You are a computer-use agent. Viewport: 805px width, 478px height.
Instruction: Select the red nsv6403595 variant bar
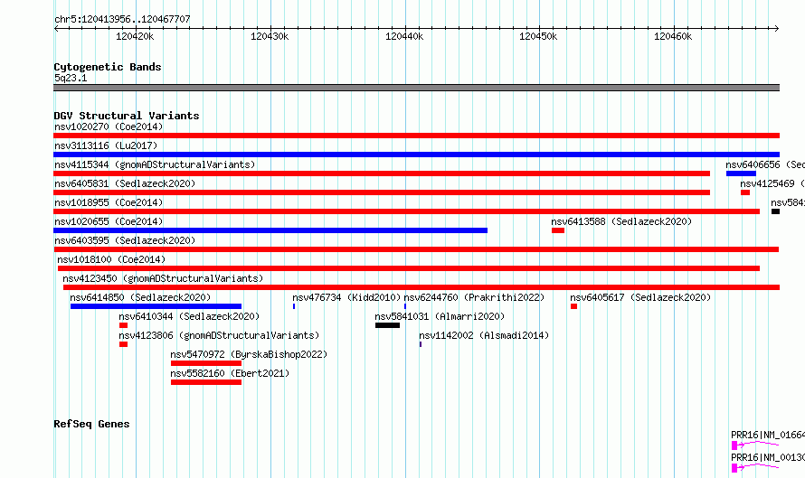(416, 249)
